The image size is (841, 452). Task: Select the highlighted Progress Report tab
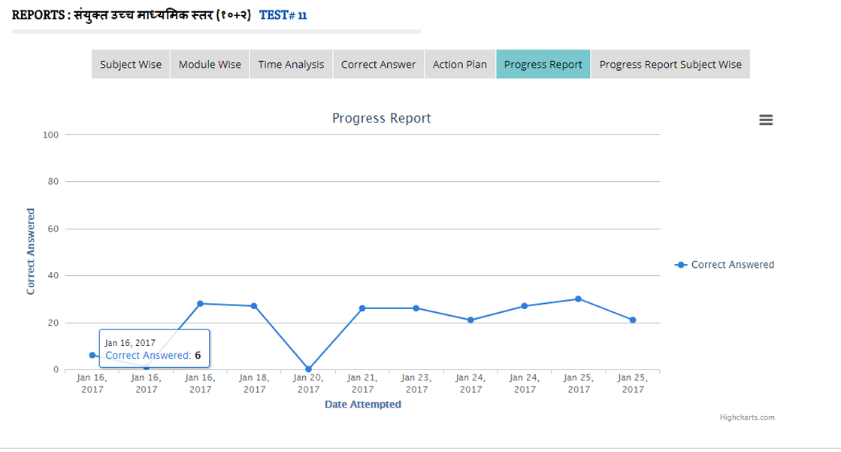coord(543,65)
